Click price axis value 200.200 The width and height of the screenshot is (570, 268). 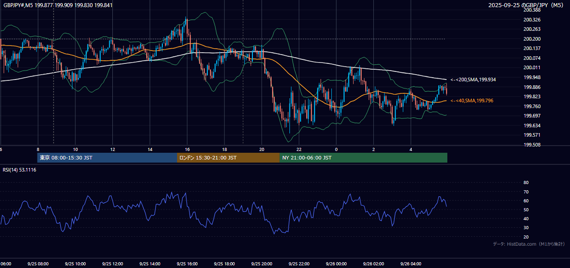click(532, 39)
